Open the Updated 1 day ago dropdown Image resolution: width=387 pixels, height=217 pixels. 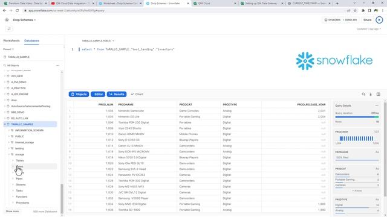369,29
